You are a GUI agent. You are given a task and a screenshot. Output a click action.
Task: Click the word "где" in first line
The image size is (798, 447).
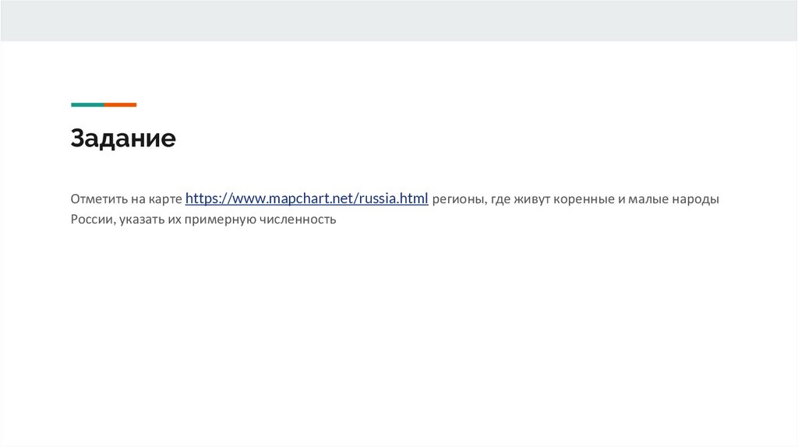(502, 199)
